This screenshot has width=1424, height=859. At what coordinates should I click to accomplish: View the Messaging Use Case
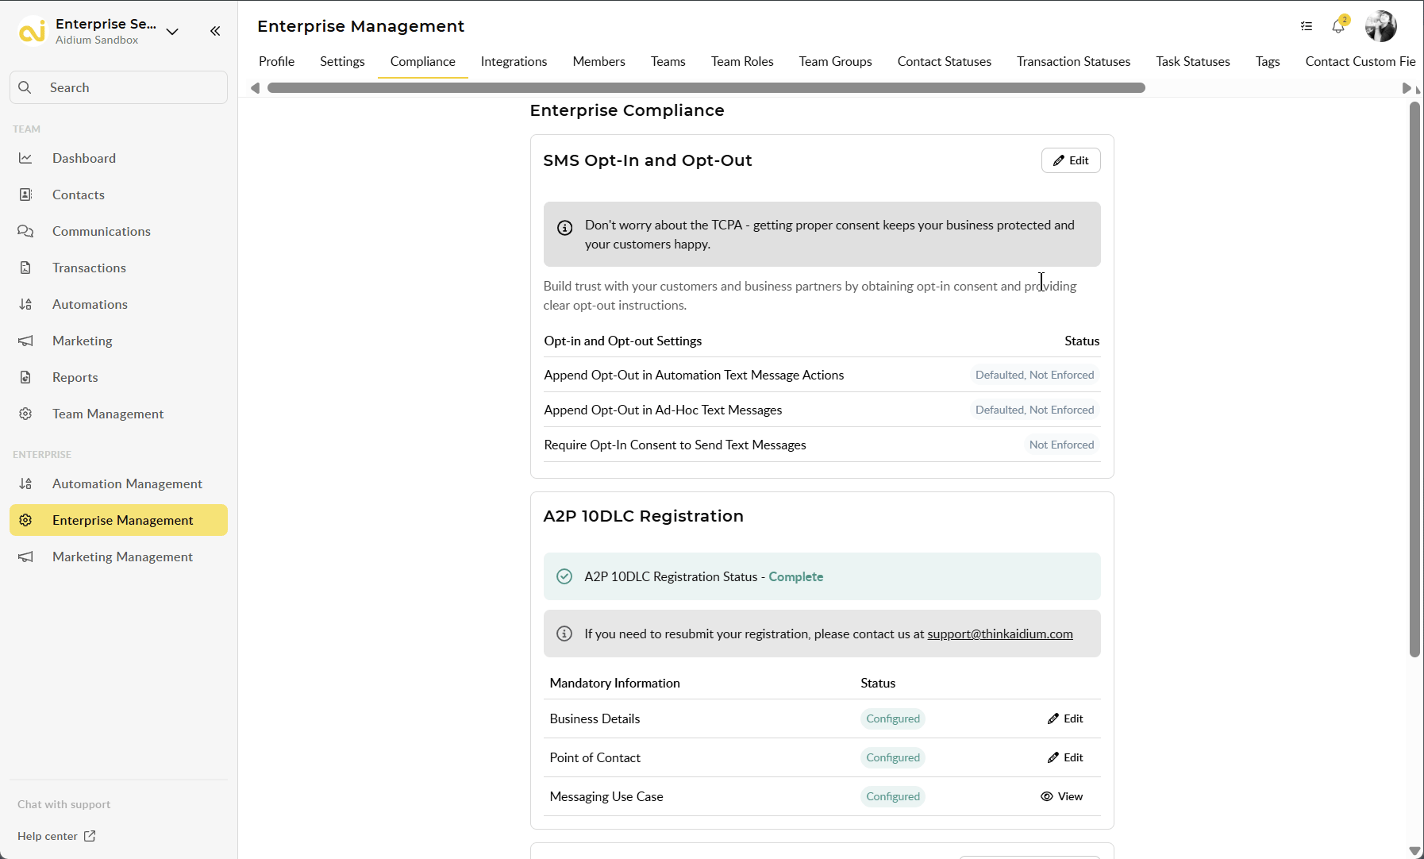point(1062,796)
